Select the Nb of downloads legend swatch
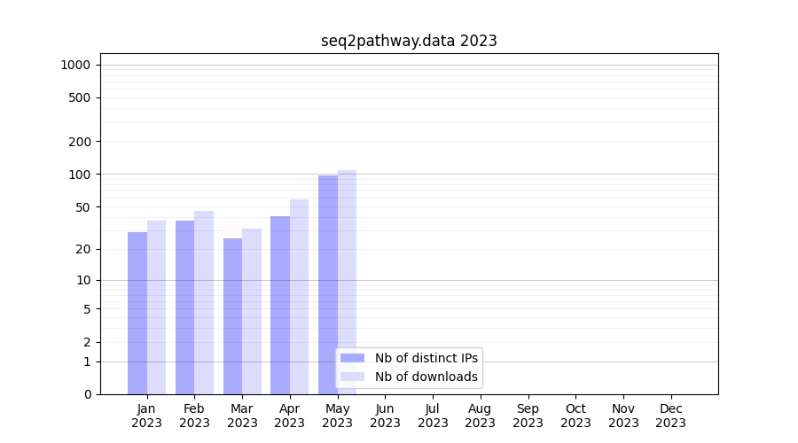The image size is (798, 443). click(x=352, y=377)
